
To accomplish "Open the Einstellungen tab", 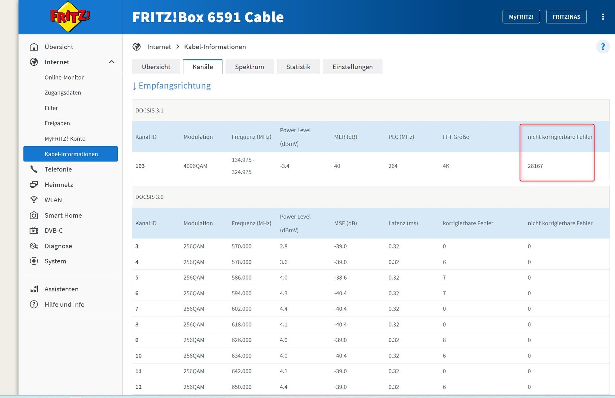I will (x=353, y=67).
